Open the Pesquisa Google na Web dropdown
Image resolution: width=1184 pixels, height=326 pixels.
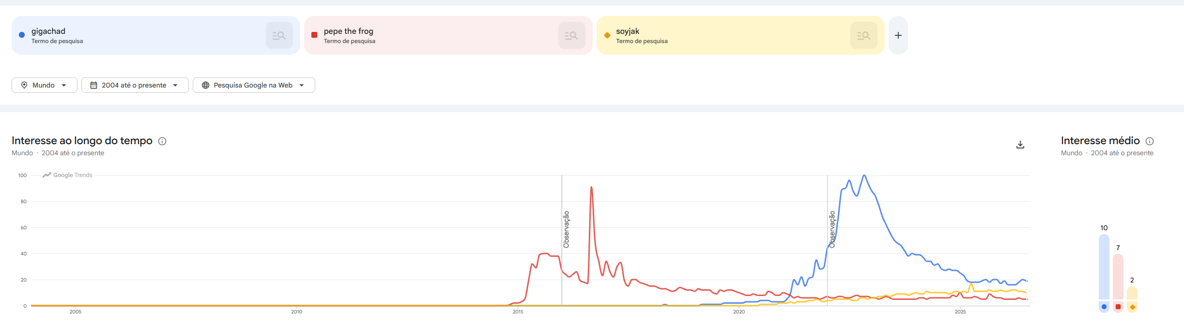(254, 85)
